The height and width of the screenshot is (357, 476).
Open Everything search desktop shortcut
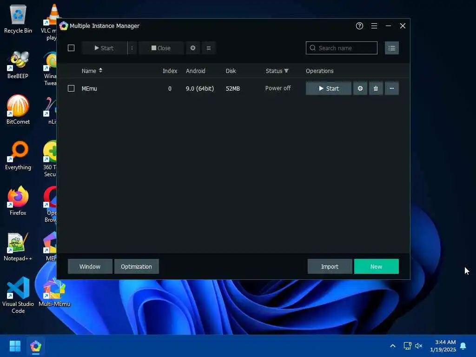click(18, 155)
